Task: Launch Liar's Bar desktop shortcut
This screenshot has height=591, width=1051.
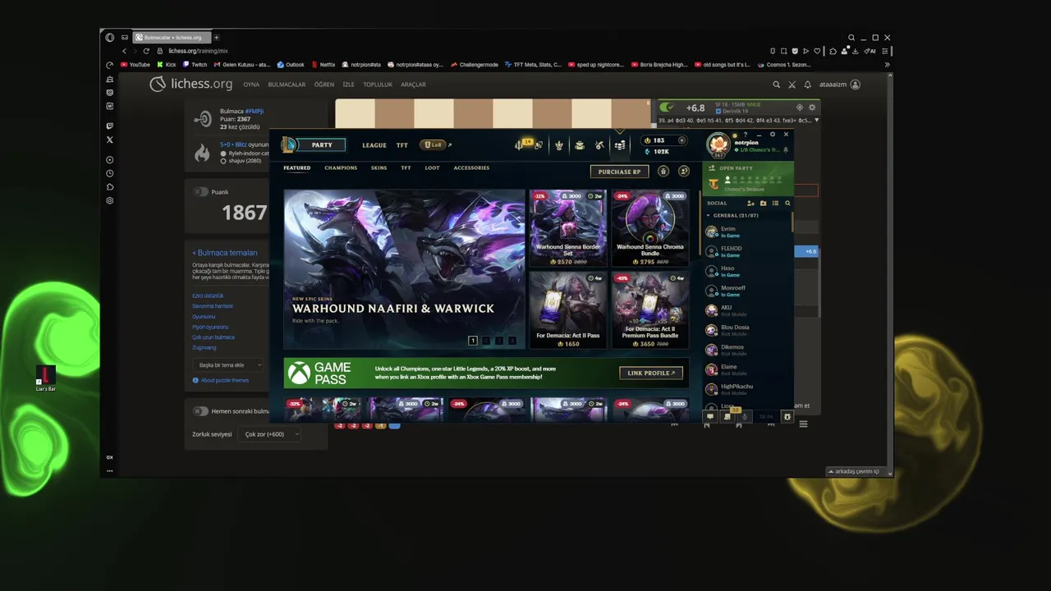Action: (45, 378)
